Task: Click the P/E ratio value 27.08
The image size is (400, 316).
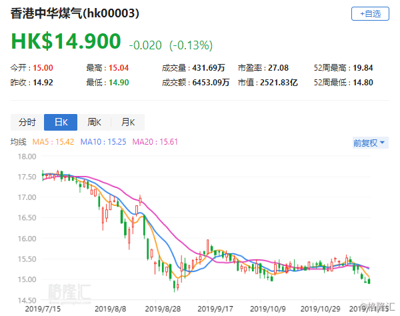Action: coord(278,68)
